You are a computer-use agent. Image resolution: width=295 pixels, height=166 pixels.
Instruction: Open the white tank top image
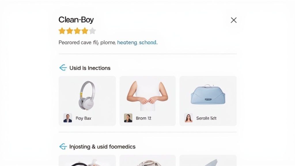tap(147, 96)
